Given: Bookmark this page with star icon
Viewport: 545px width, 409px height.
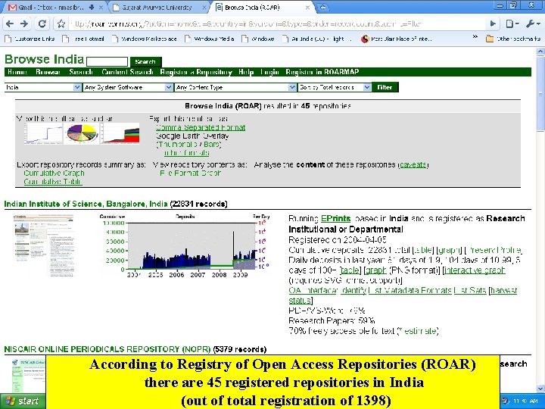Looking at the screenshot, I should point(61,23).
